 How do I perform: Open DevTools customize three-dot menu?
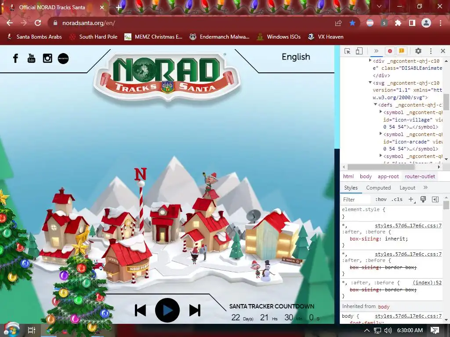pyautogui.click(x=431, y=51)
